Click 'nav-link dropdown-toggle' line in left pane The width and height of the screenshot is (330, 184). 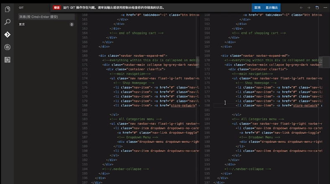[158, 133]
